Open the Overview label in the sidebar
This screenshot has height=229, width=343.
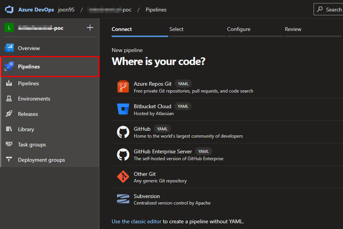(29, 48)
